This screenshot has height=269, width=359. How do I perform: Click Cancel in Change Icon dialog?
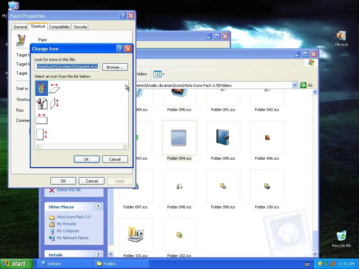(x=115, y=159)
